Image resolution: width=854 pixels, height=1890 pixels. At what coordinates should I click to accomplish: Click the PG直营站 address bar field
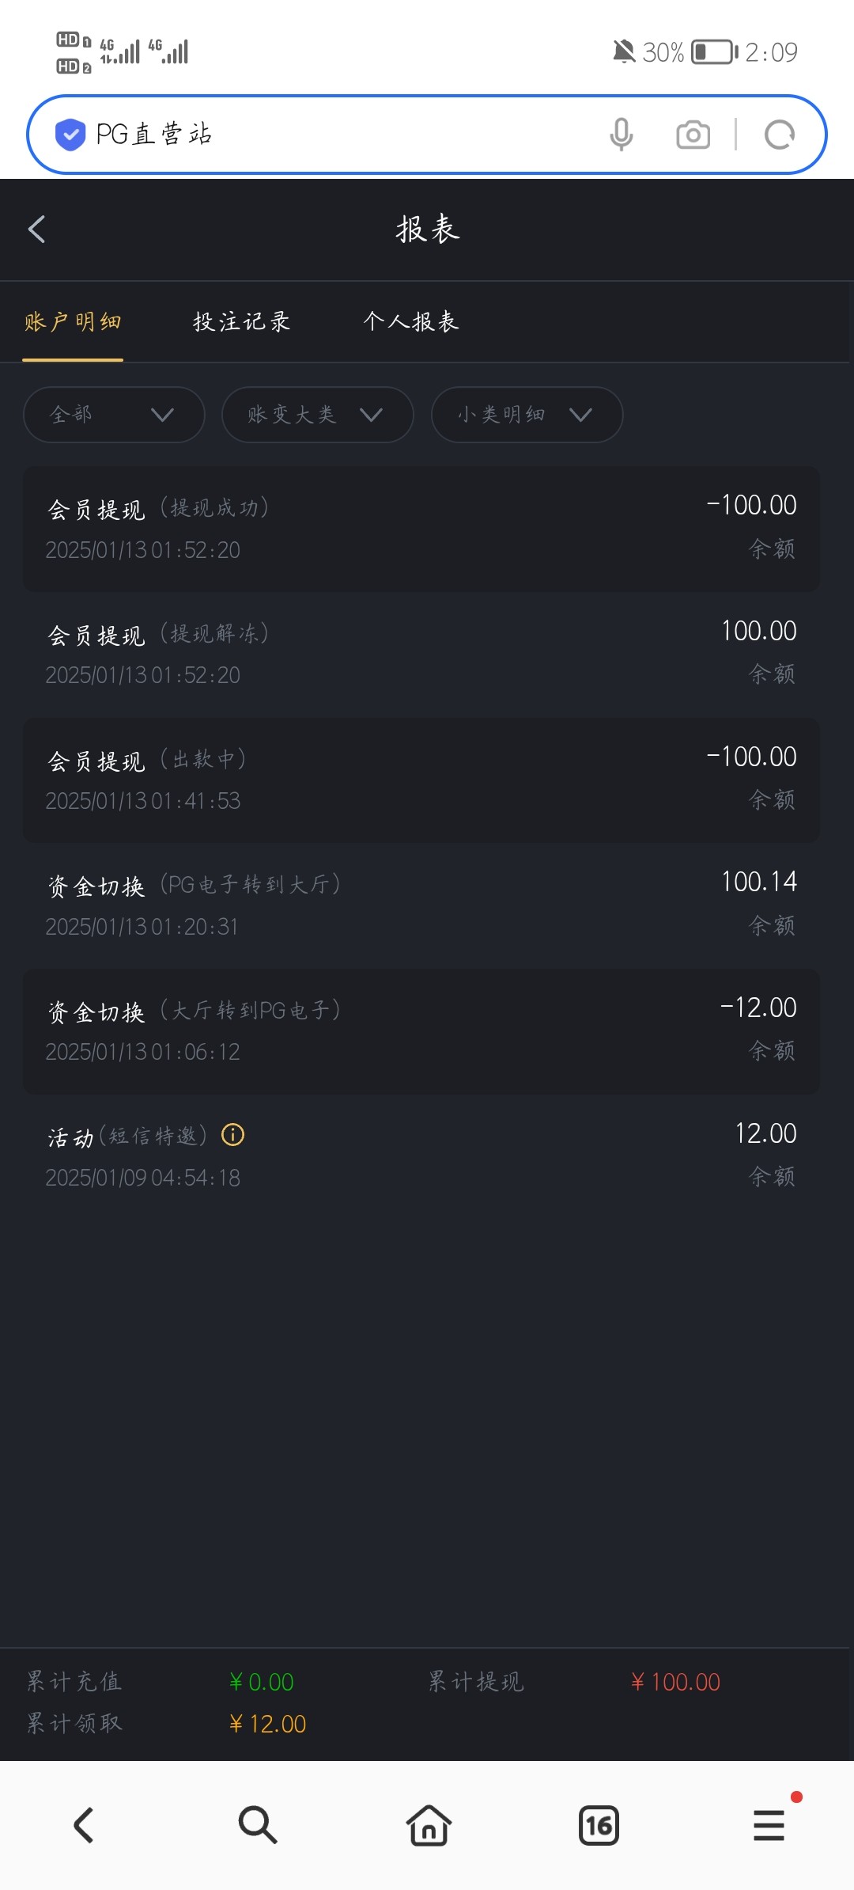340,135
